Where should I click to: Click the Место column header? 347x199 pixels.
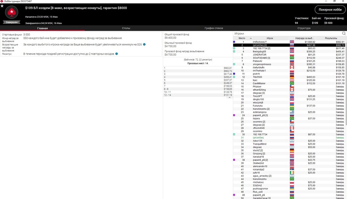[x=242, y=38]
